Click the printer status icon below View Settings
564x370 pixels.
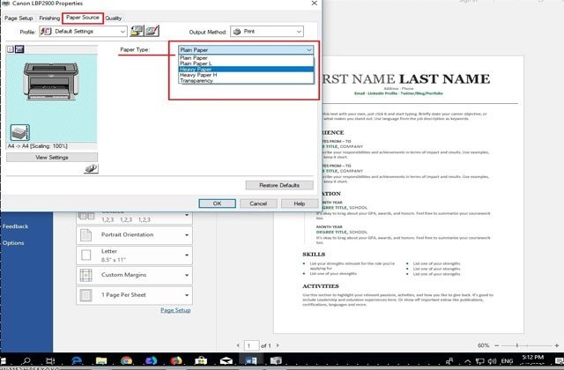point(90,167)
